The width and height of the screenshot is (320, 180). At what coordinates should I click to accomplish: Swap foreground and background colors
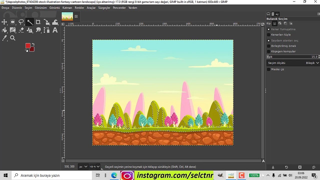pos(33,44)
